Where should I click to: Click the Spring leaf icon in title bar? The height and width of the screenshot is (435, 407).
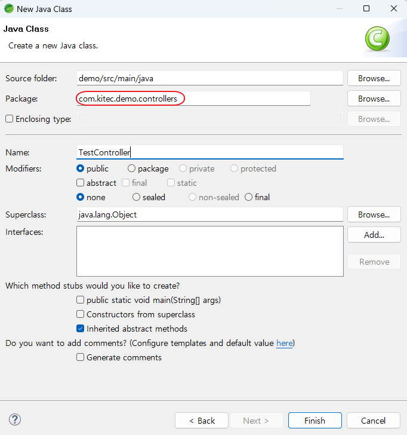[x=9, y=8]
